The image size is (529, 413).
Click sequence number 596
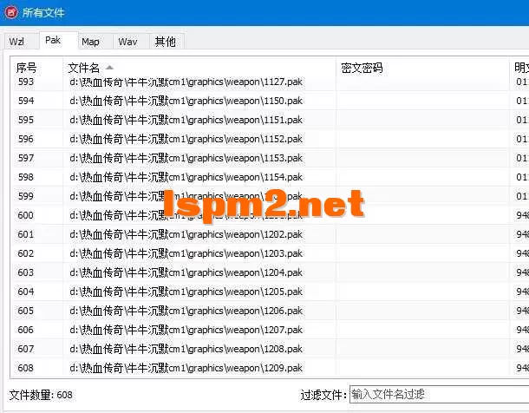(26, 139)
